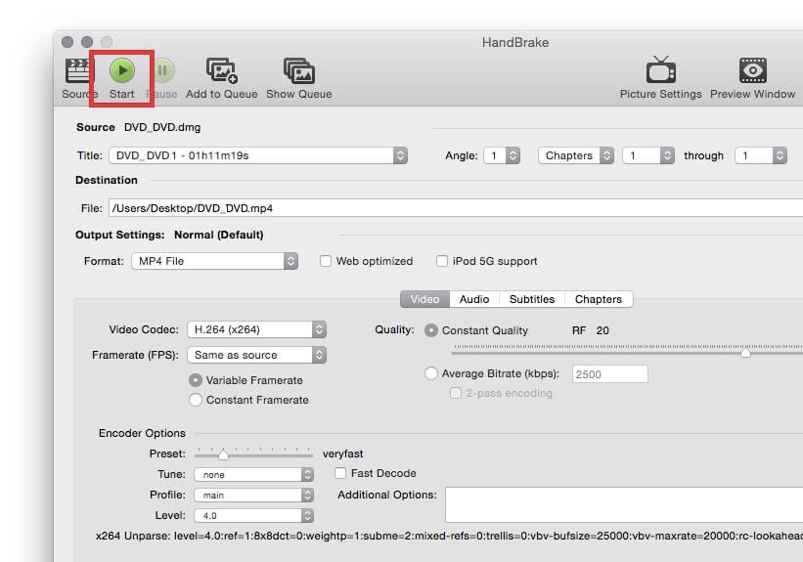Start encoding with green play button
The height and width of the screenshot is (562, 803).
pyautogui.click(x=122, y=70)
